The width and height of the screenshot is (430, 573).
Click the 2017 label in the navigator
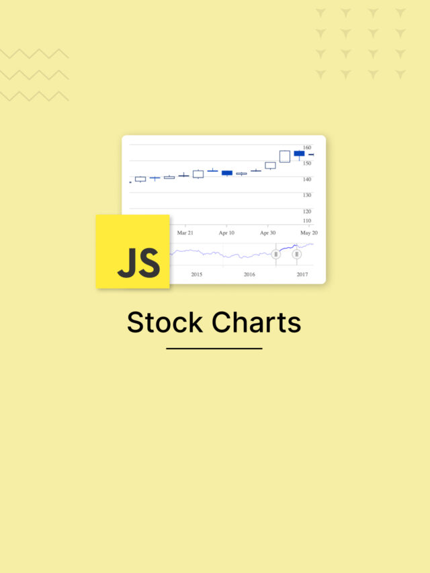tap(302, 274)
